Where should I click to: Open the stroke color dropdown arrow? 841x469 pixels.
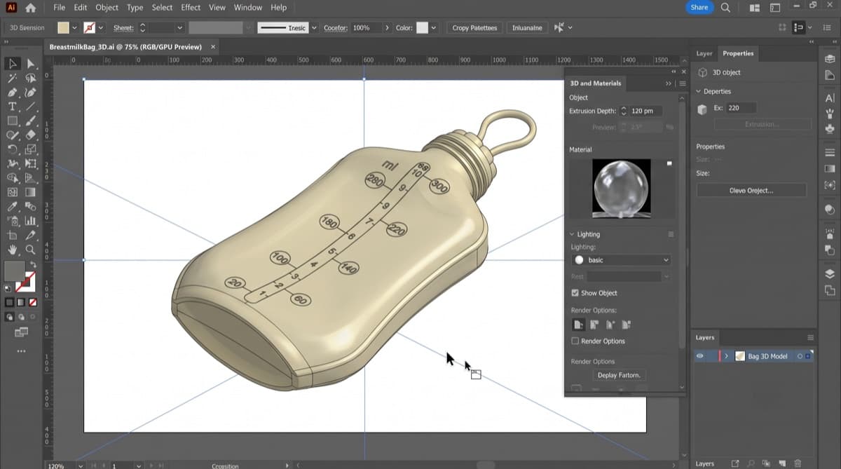point(101,28)
